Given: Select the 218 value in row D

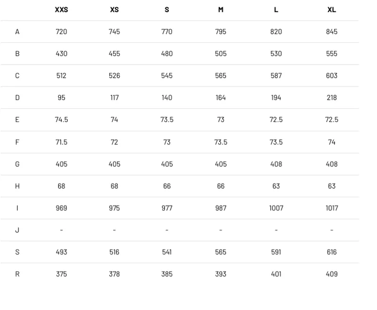Looking at the screenshot, I should coord(332,98).
